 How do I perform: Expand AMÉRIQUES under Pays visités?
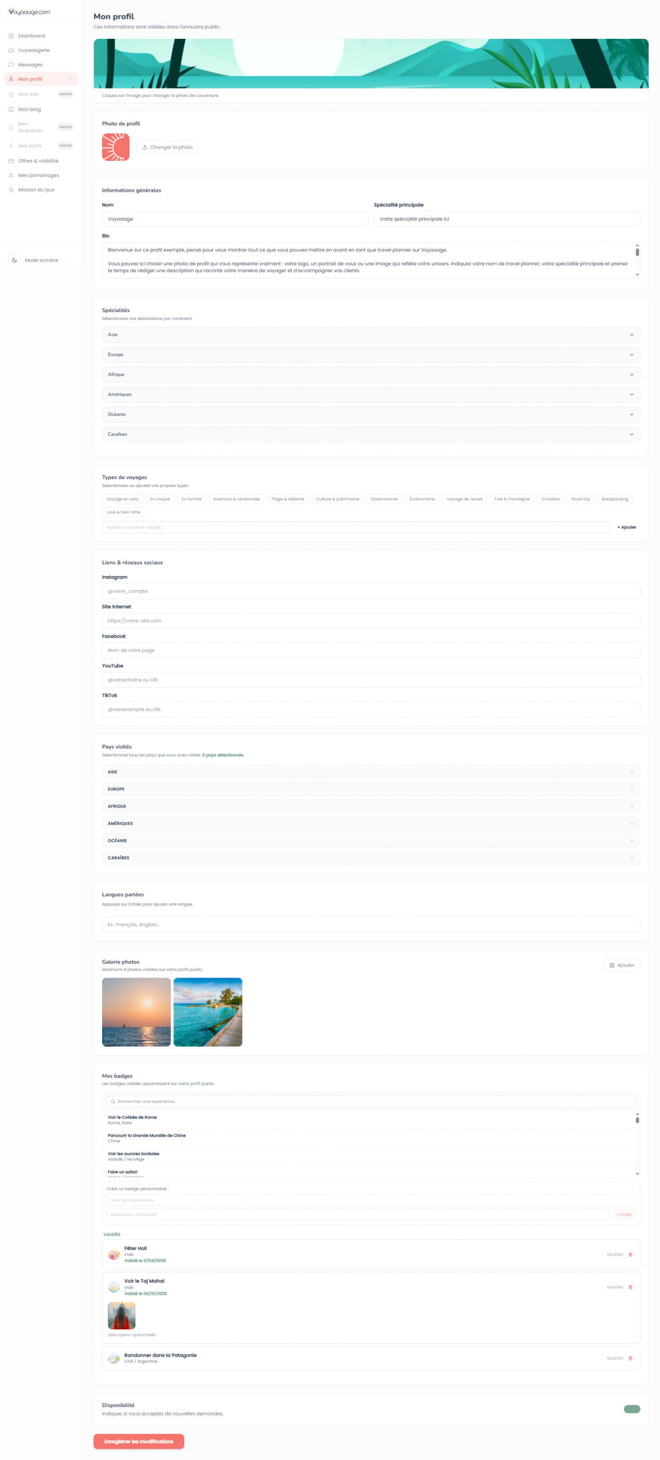[371, 824]
